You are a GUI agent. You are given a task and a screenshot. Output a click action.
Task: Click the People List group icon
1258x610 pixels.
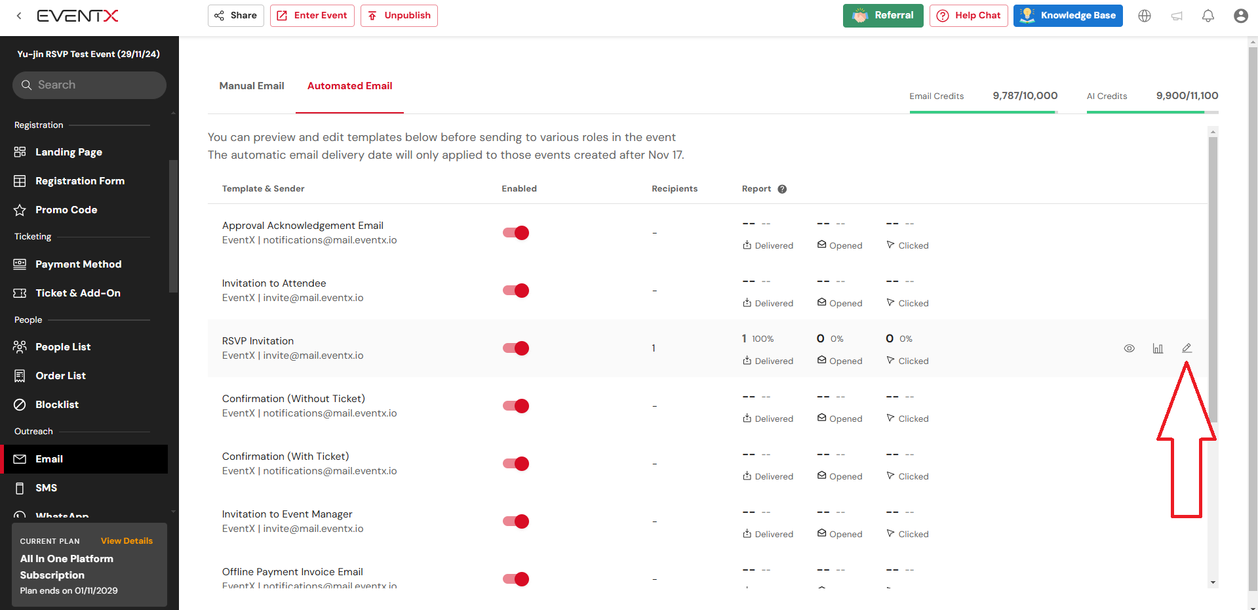click(x=20, y=347)
